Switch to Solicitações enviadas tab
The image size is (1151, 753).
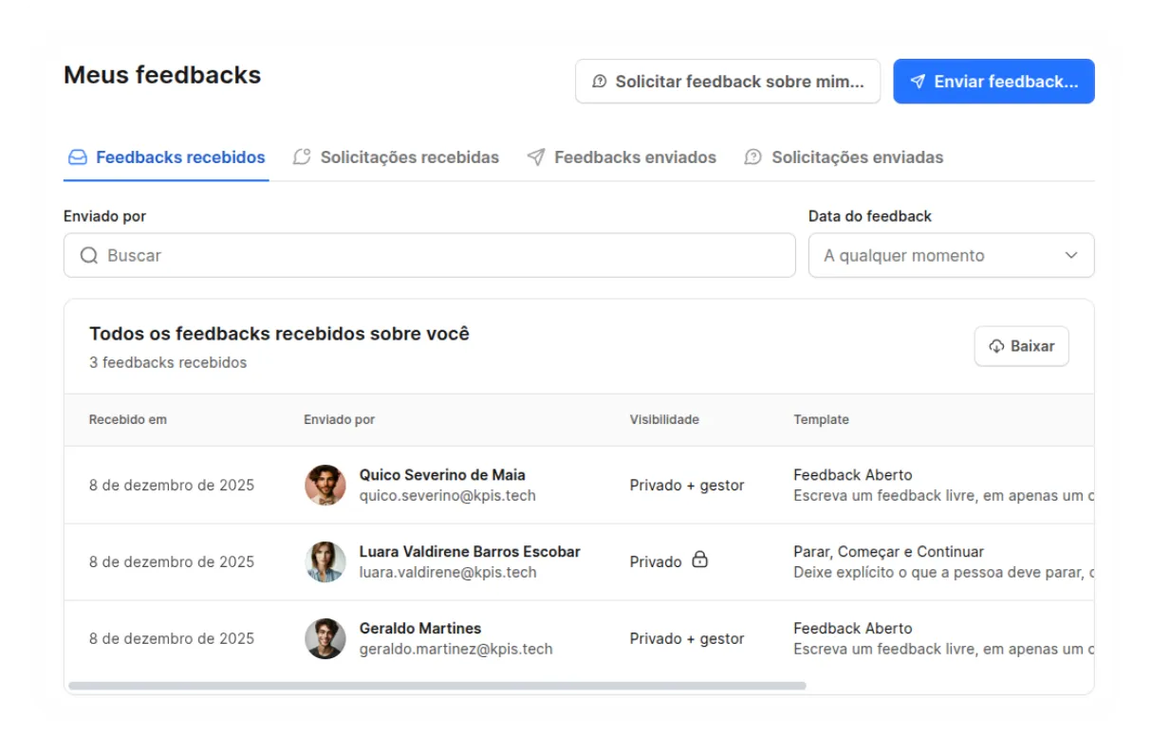point(844,157)
